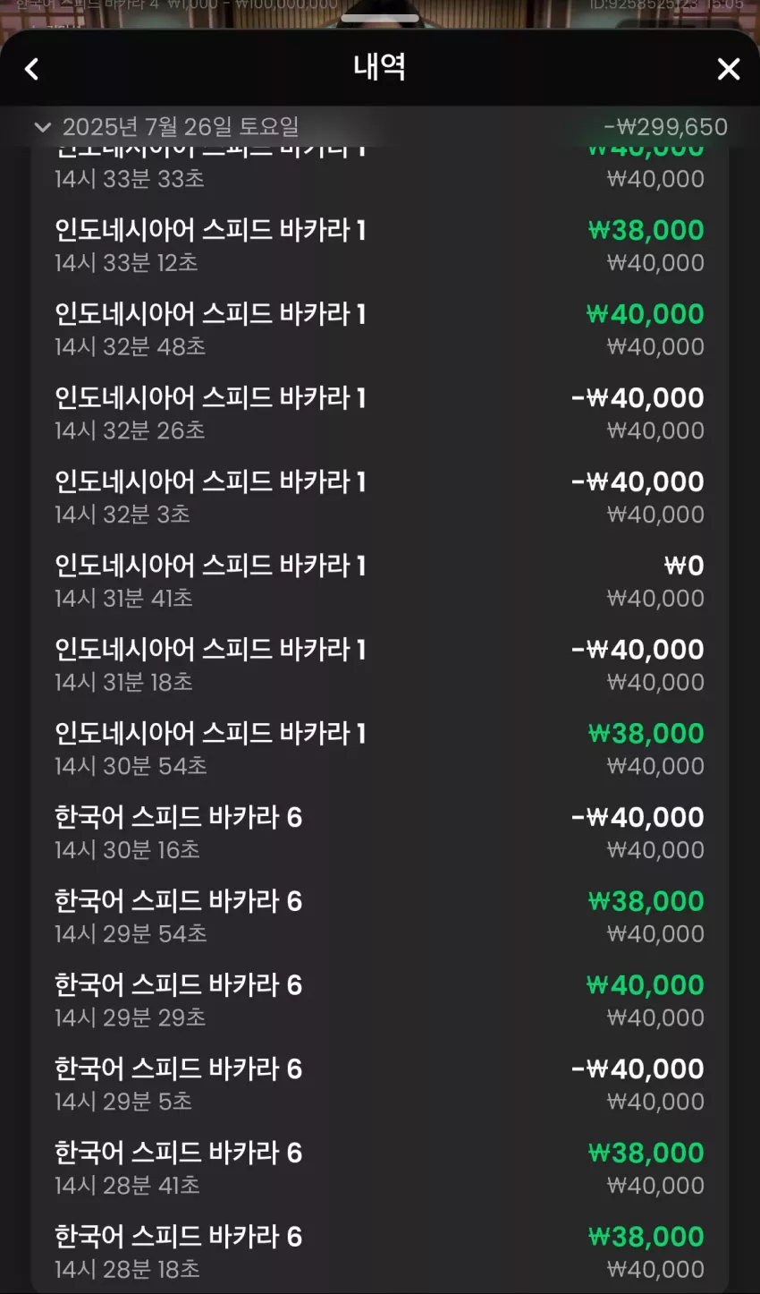Open the 14시 30분 54초 인도네시아어 round
This screenshot has height=1294, width=760.
[380, 749]
